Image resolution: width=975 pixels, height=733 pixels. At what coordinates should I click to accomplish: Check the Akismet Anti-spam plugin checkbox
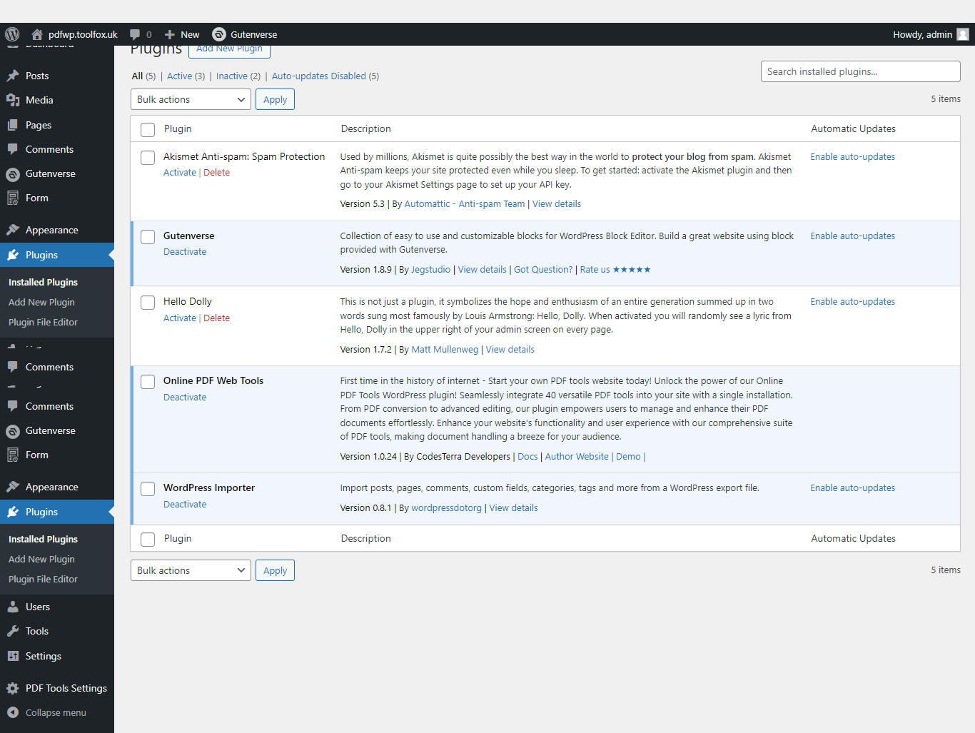point(148,158)
